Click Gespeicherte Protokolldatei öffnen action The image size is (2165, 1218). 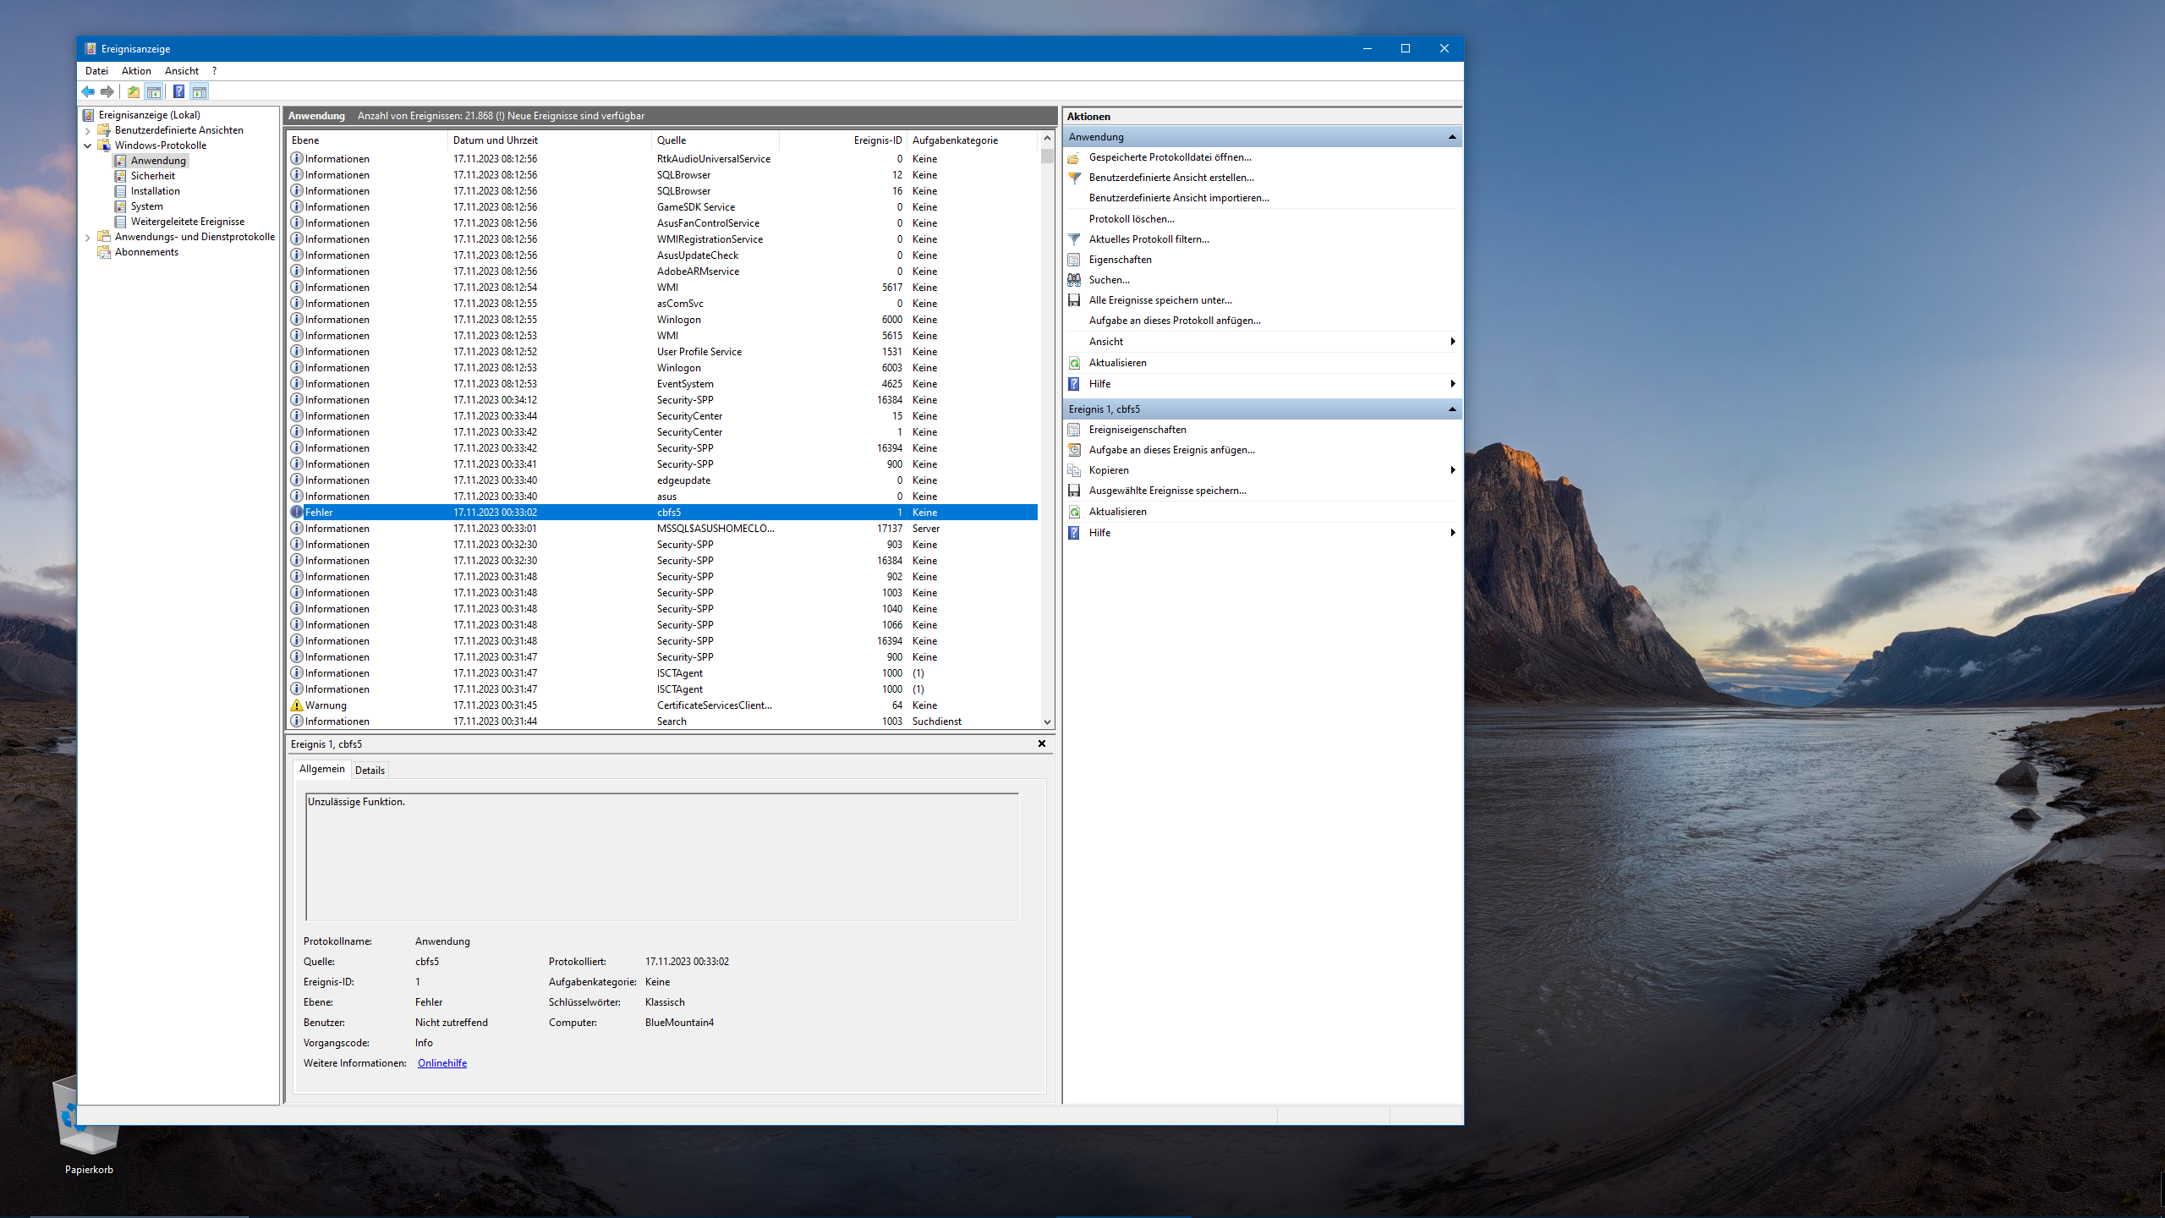pos(1169,157)
